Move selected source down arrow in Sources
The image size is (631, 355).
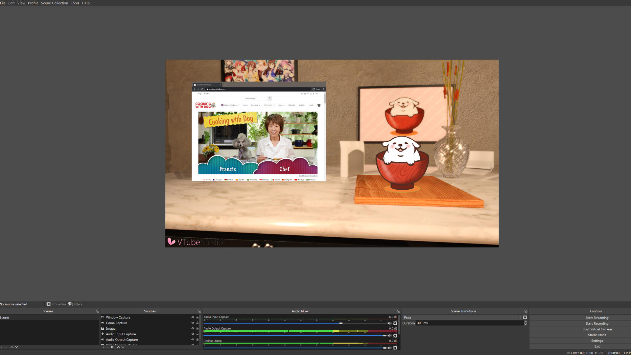pyautogui.click(x=123, y=347)
